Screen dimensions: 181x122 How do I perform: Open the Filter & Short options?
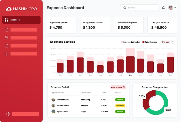pos(118,87)
